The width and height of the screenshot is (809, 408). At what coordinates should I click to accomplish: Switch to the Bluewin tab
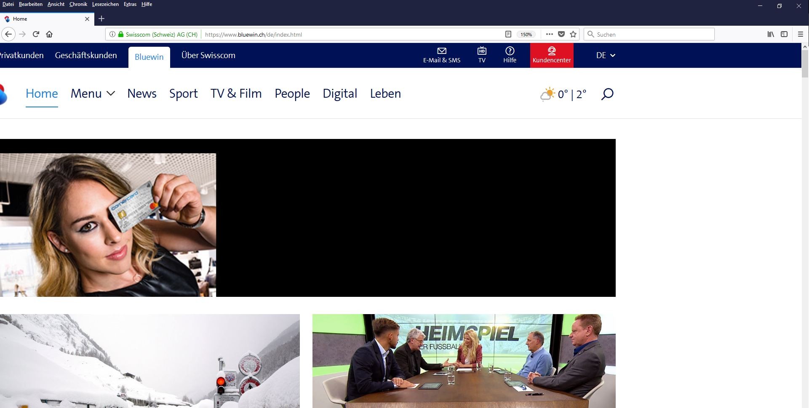coord(149,57)
